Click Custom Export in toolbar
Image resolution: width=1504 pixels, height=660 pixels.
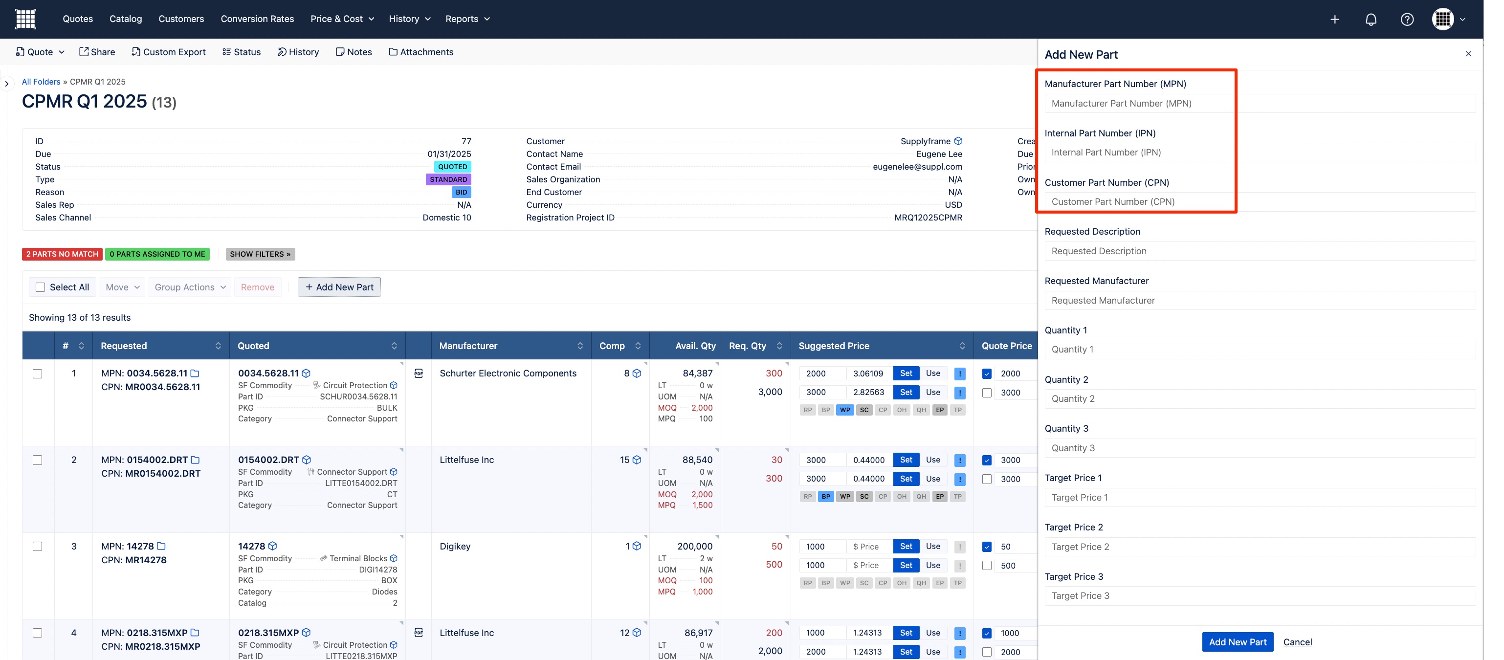(x=169, y=52)
